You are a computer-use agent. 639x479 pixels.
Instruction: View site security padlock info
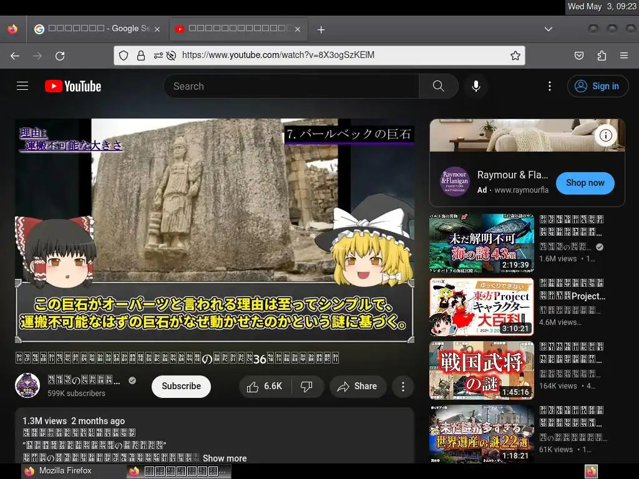[x=140, y=56]
